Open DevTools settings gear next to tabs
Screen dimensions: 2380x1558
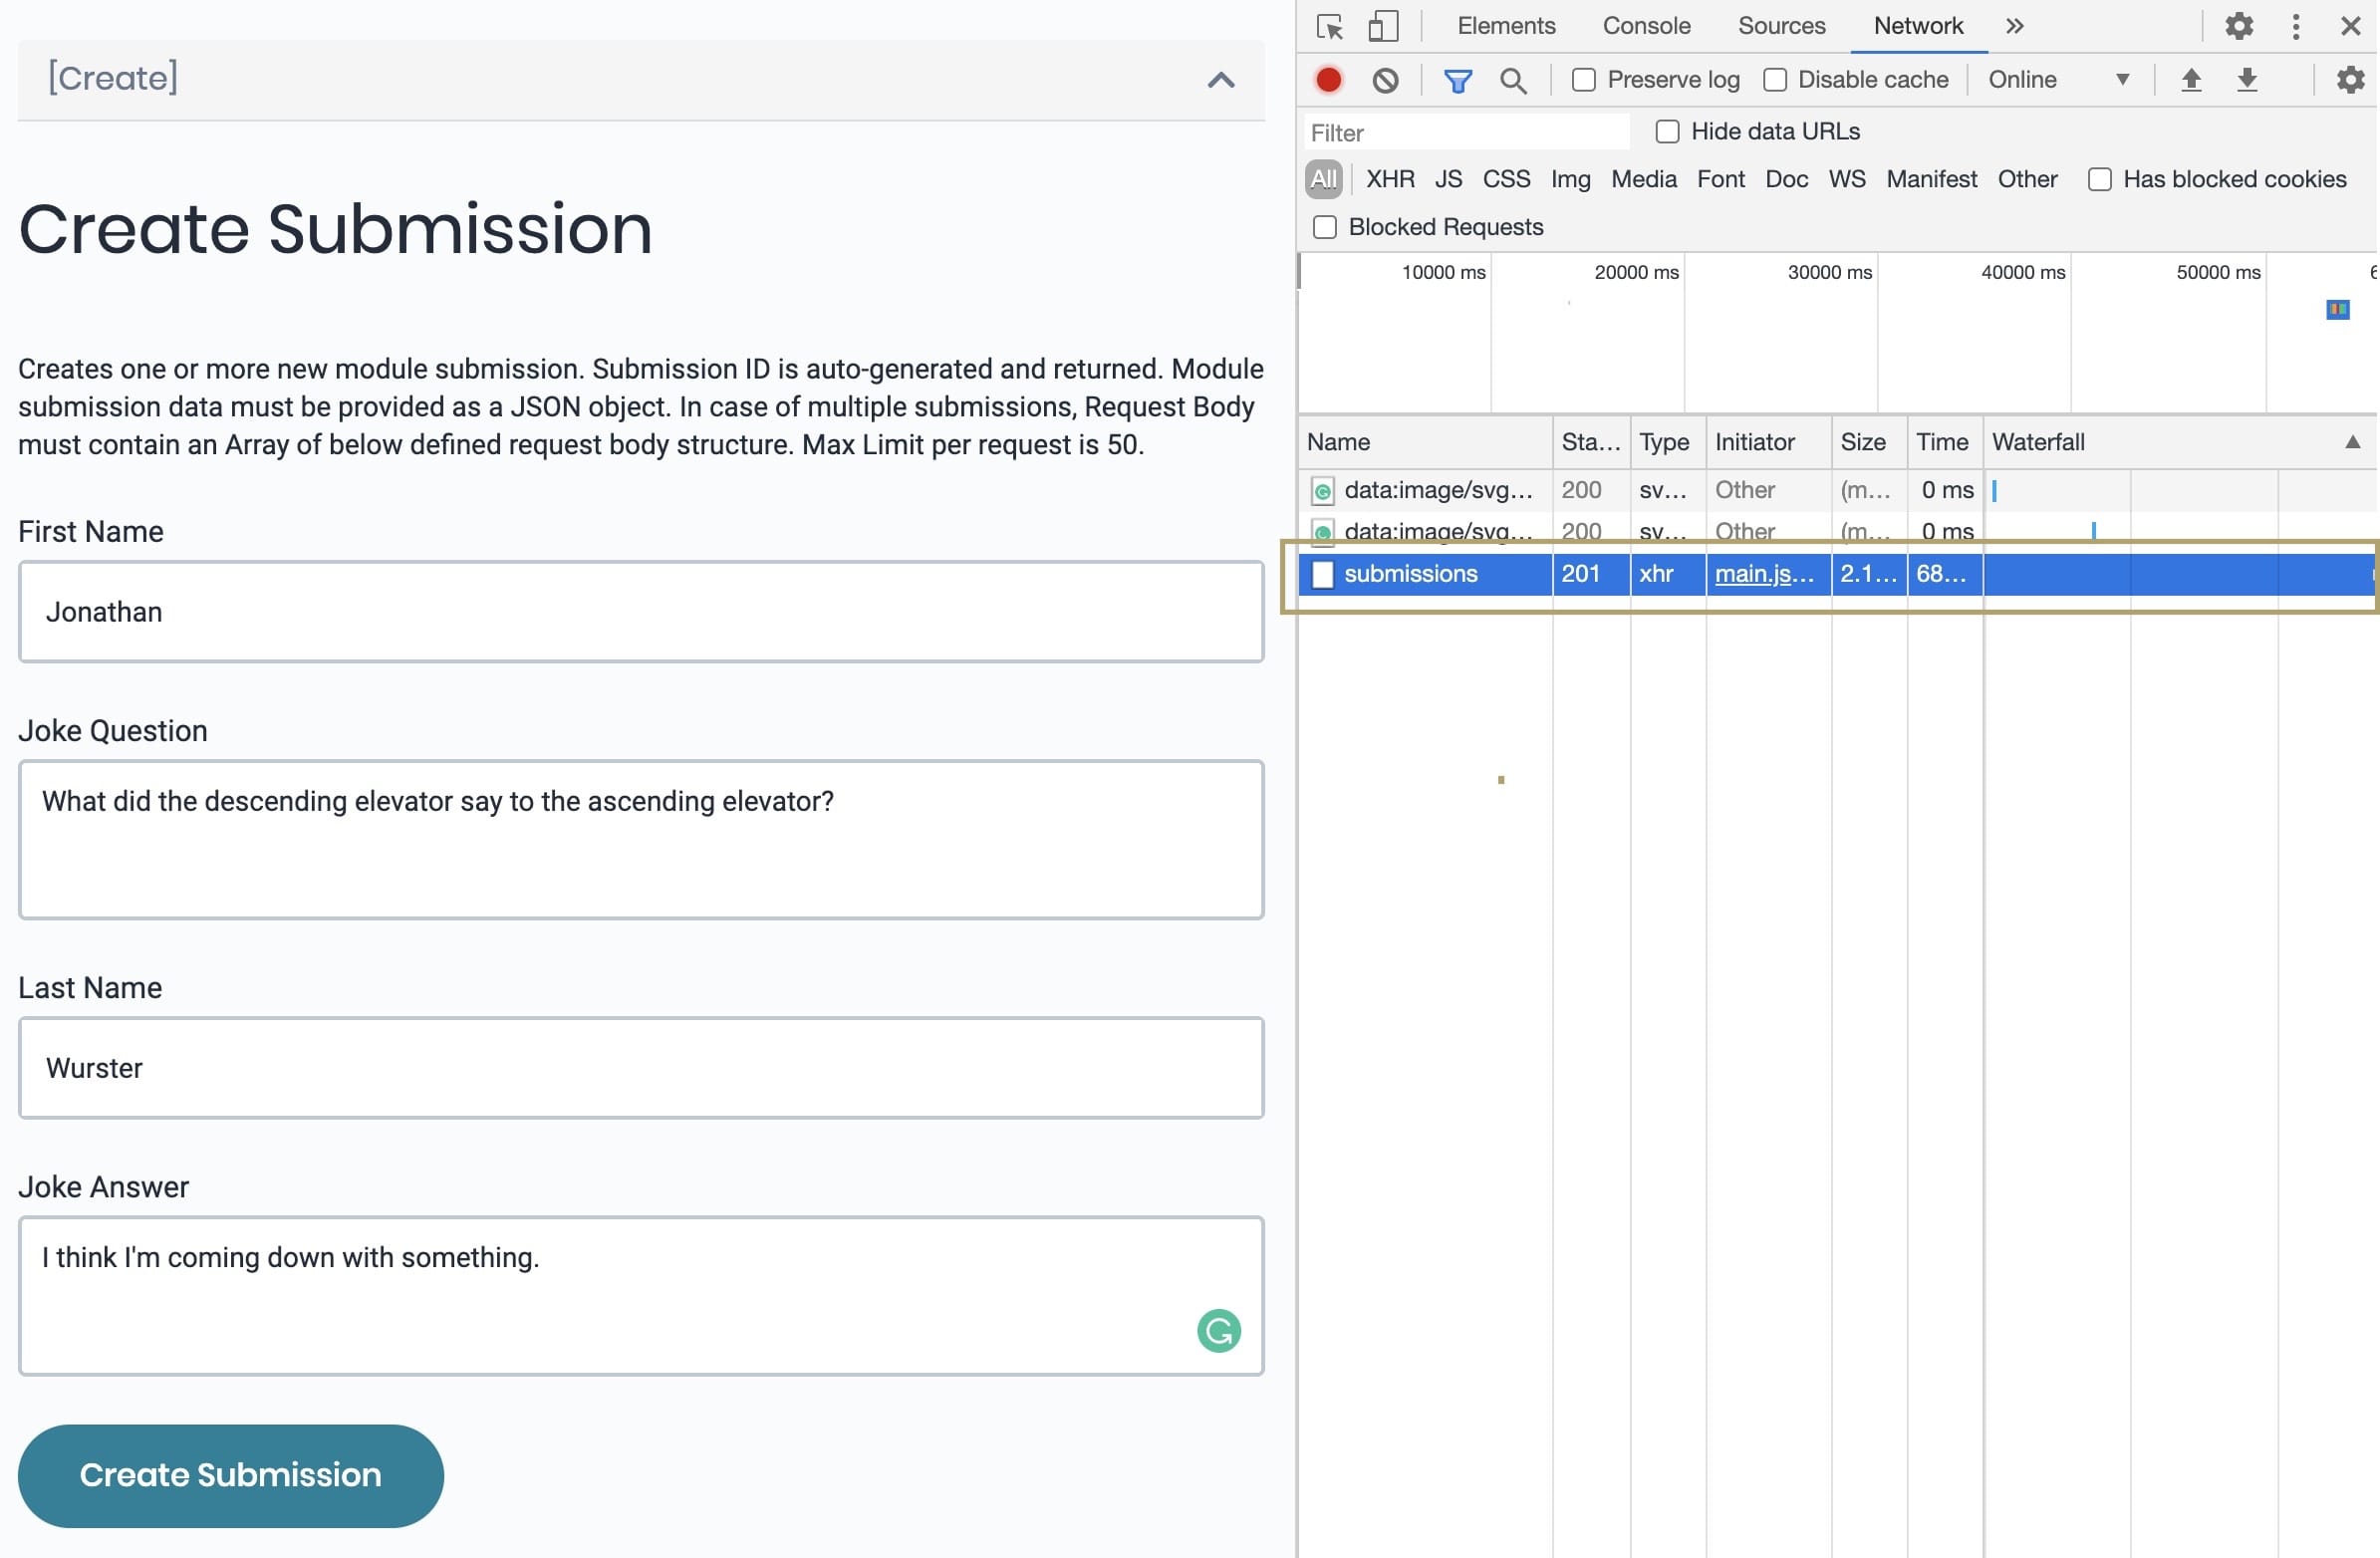pos(2239,26)
